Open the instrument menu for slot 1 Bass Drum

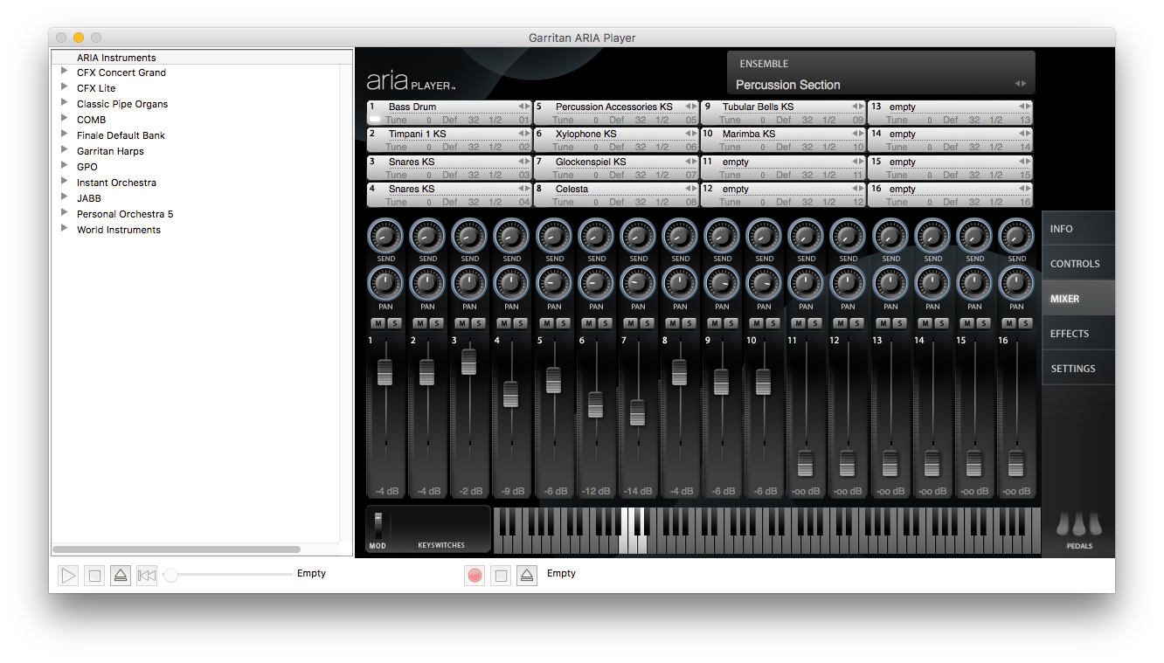[x=524, y=107]
